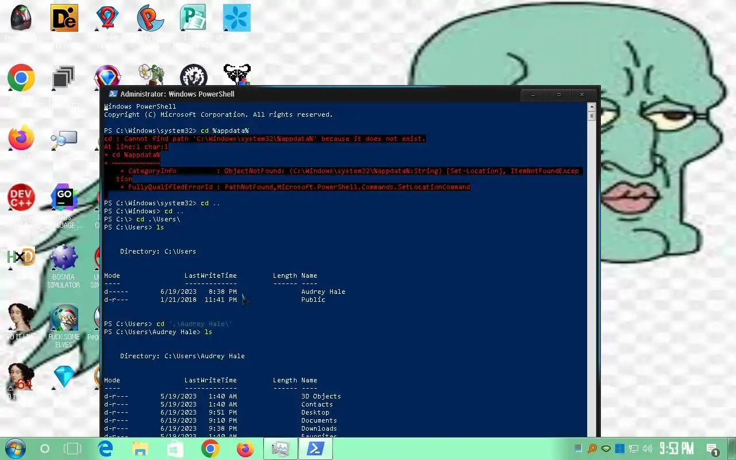
Task: Click the 'Directory: C:\Users\Audrey Hale' line
Action: point(182,356)
